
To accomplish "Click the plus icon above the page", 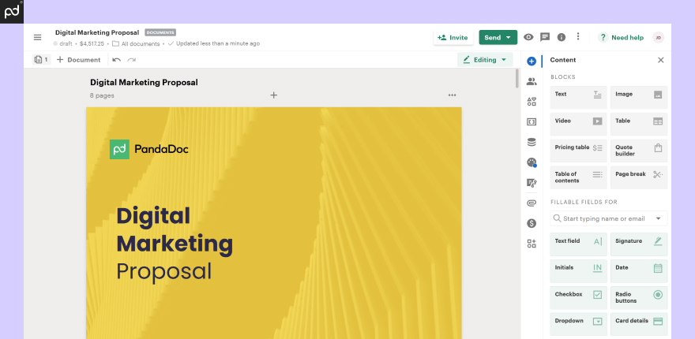I will pos(274,95).
